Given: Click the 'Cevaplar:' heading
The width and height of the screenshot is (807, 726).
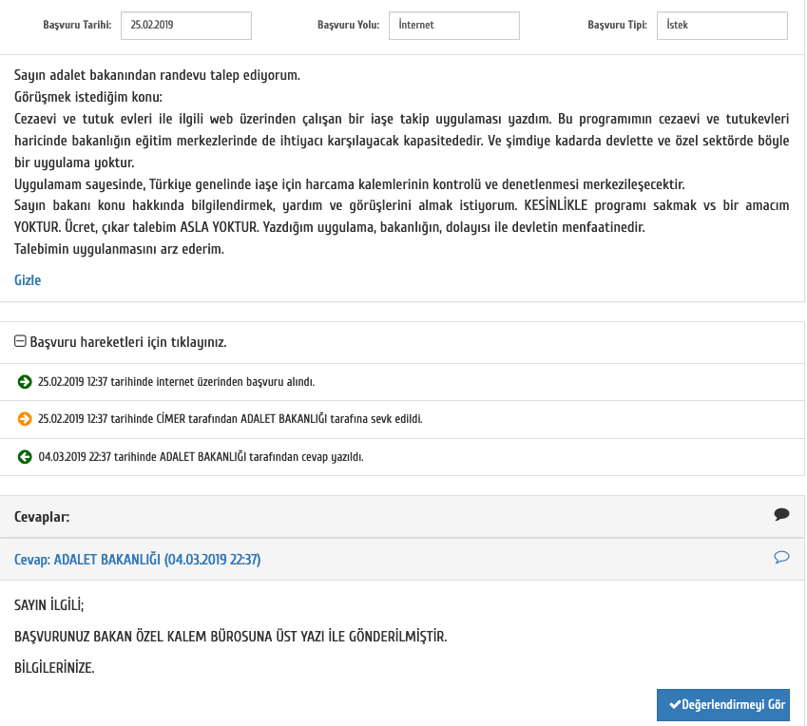Looking at the screenshot, I should click(42, 517).
